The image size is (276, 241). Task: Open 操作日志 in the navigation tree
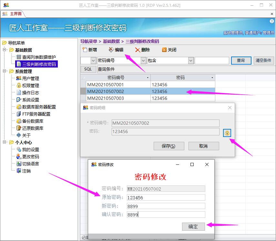click(x=28, y=93)
